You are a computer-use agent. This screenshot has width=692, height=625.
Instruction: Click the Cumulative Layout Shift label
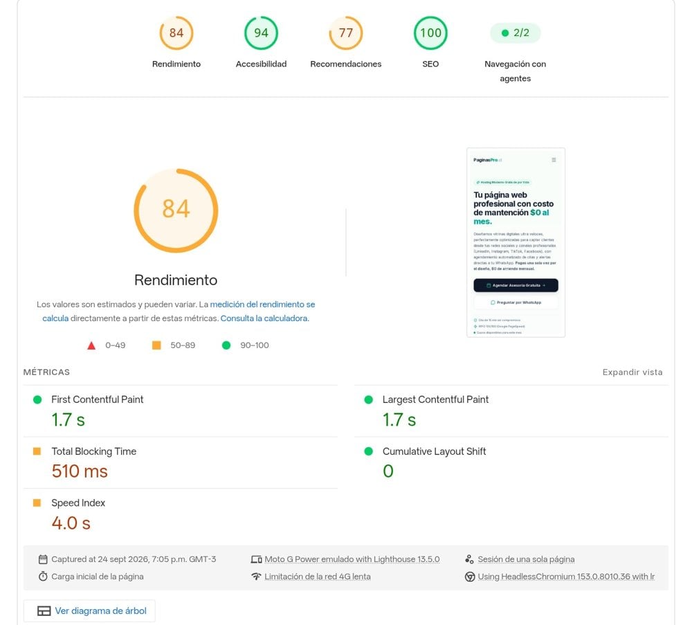(x=434, y=451)
